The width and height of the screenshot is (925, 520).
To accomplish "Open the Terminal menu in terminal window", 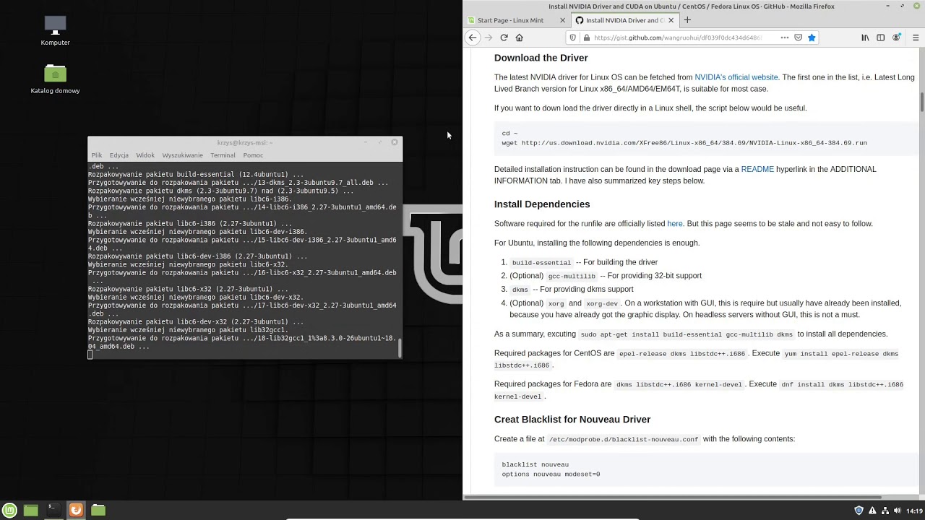I will (223, 155).
